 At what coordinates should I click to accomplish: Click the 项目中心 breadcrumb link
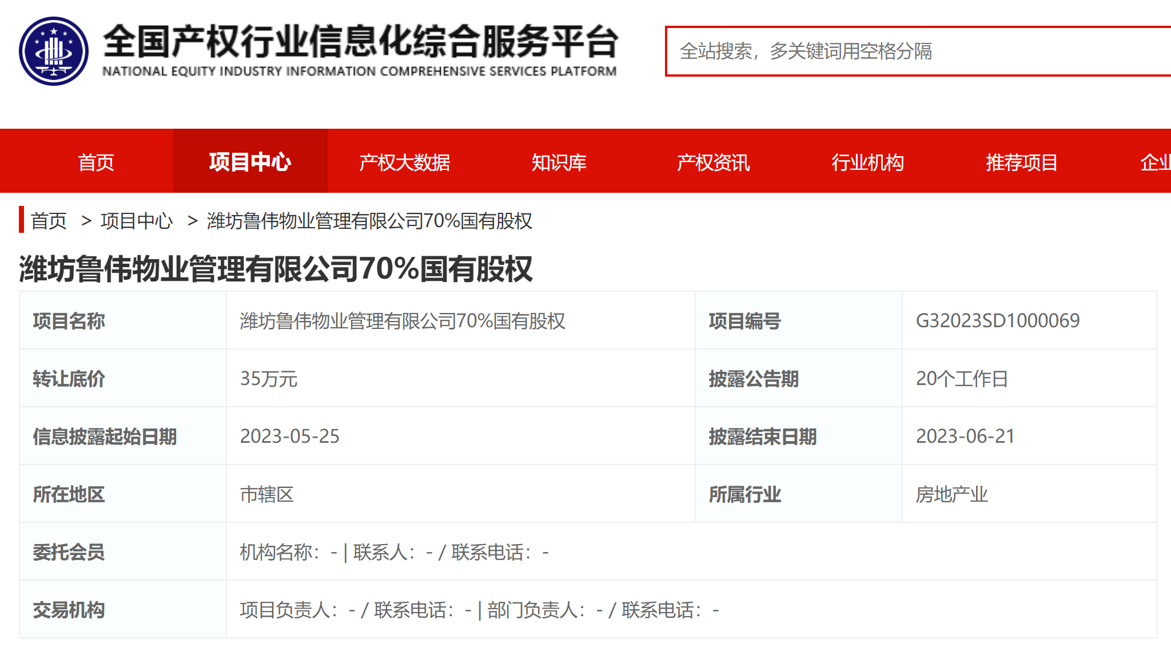pyautogui.click(x=137, y=221)
